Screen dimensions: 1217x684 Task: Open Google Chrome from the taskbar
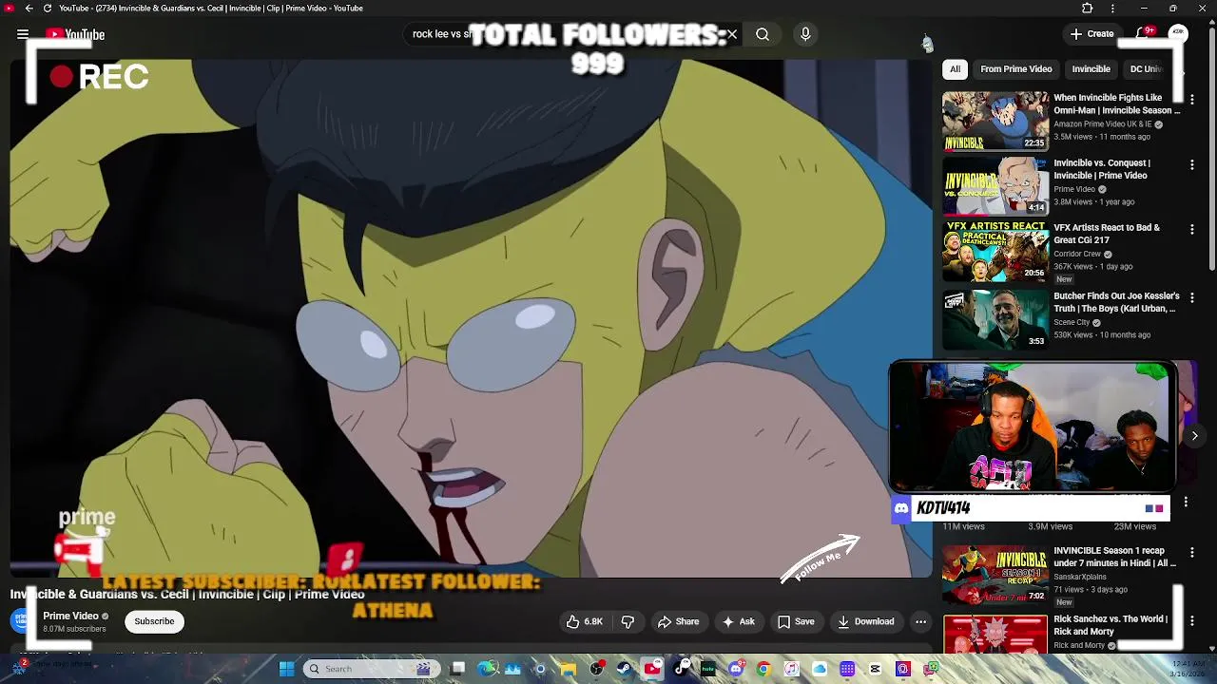(763, 669)
